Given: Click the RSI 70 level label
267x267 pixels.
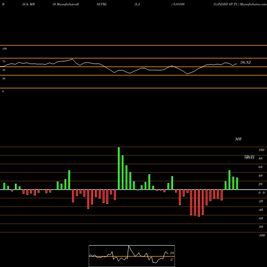Looking at the screenshot, I should [4, 61].
